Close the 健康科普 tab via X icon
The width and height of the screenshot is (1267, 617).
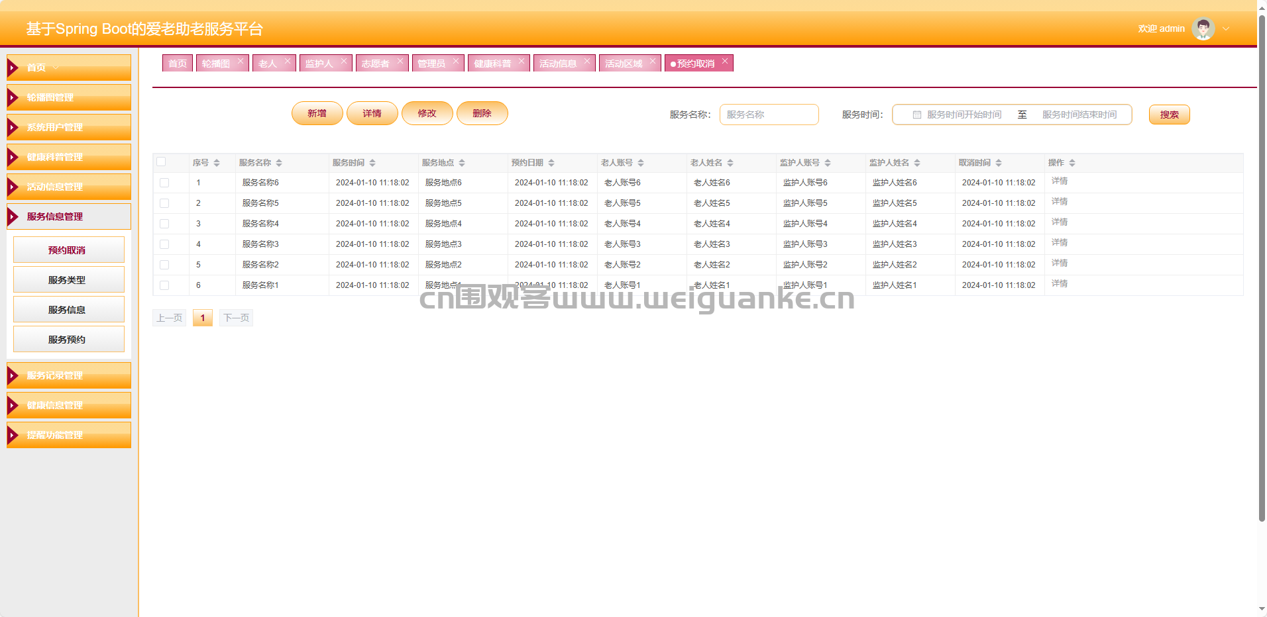point(522,61)
